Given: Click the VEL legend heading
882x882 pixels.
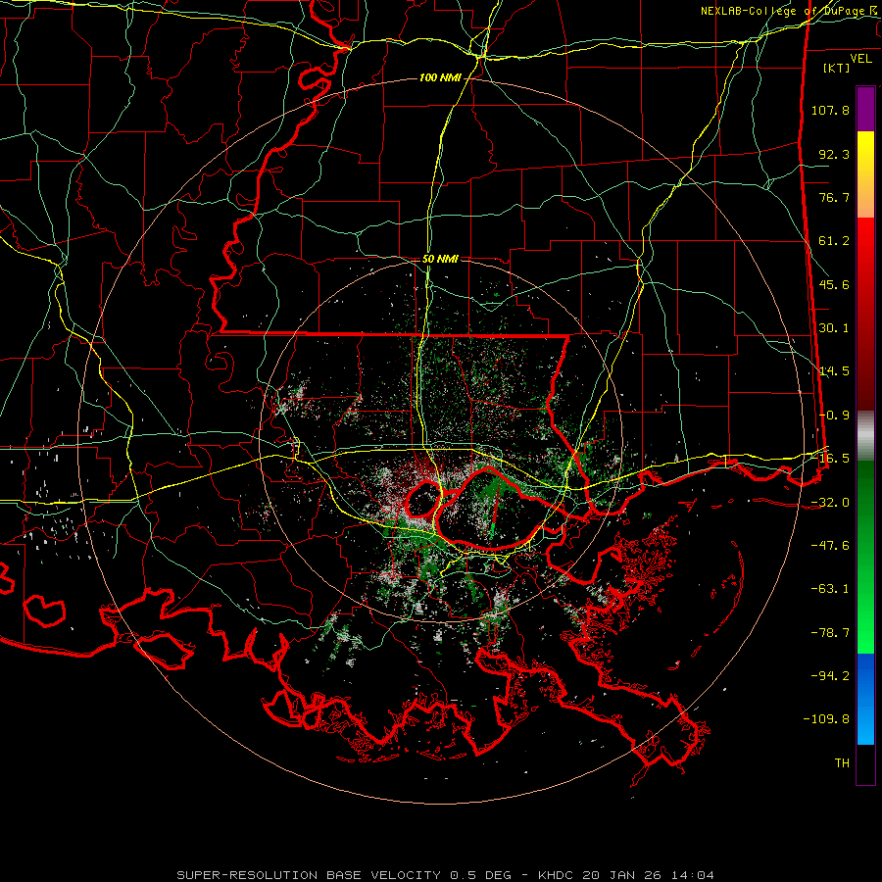Looking at the screenshot, I should point(860,58).
